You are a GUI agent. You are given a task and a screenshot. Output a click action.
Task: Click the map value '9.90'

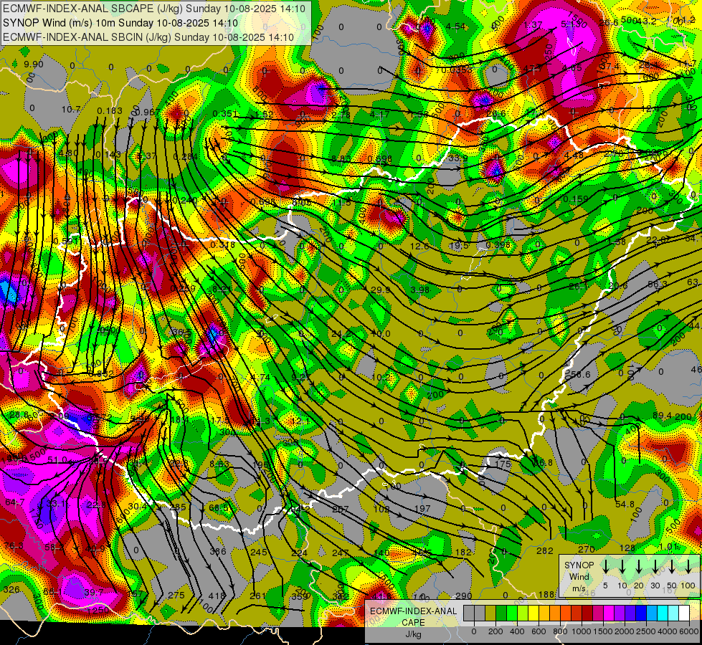coord(34,64)
